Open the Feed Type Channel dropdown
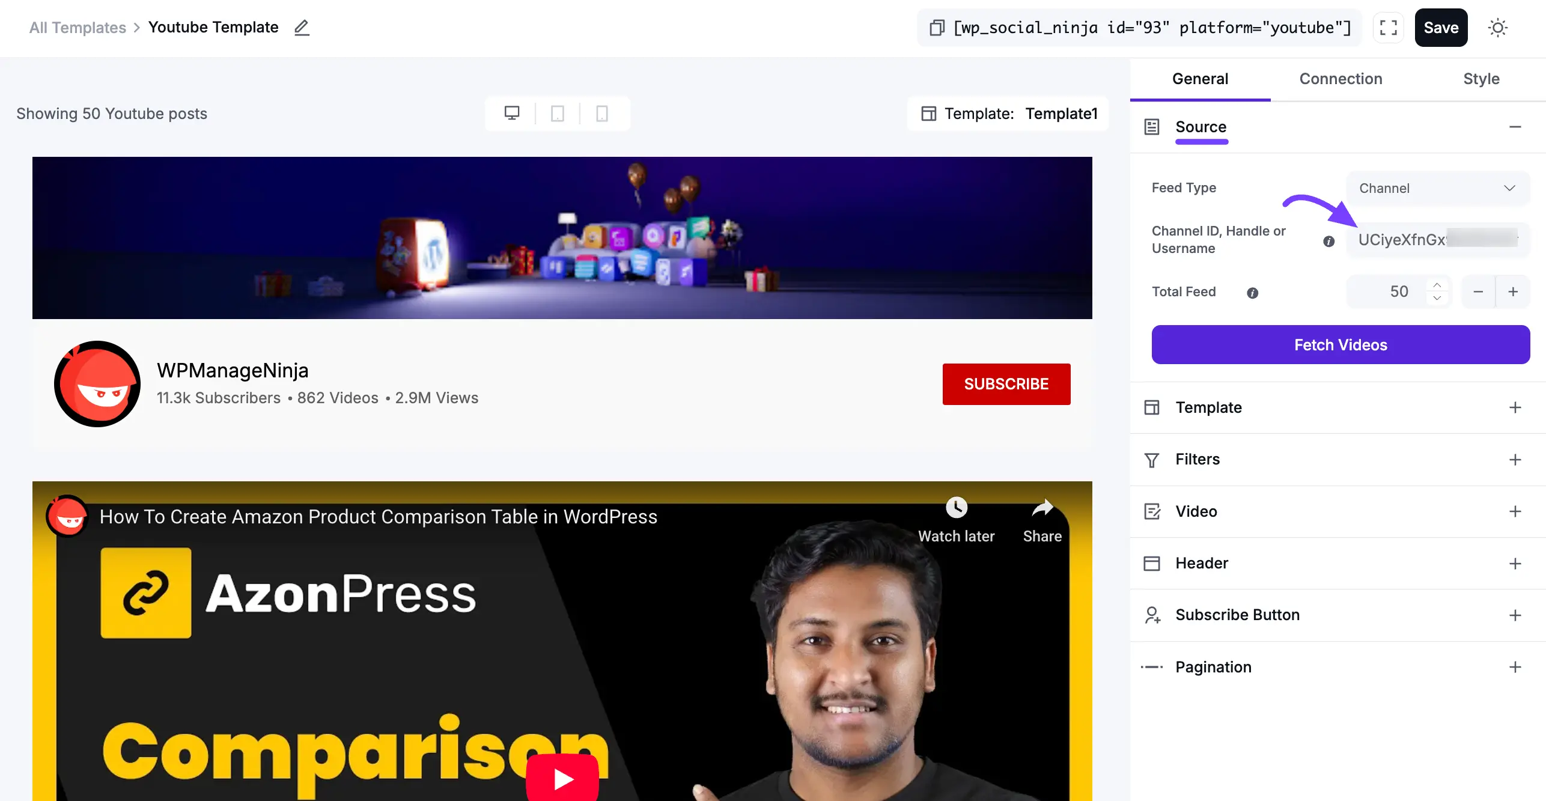This screenshot has width=1546, height=801. point(1437,188)
